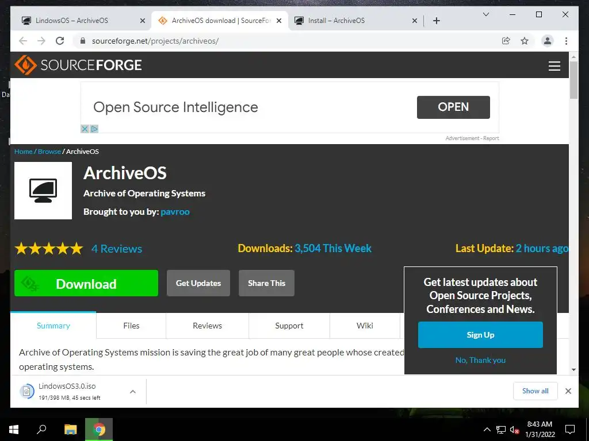View site security lock info
This screenshot has width=589, height=441.
coord(83,41)
